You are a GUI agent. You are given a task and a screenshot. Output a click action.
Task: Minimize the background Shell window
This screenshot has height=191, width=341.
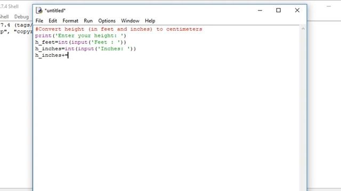point(329,6)
